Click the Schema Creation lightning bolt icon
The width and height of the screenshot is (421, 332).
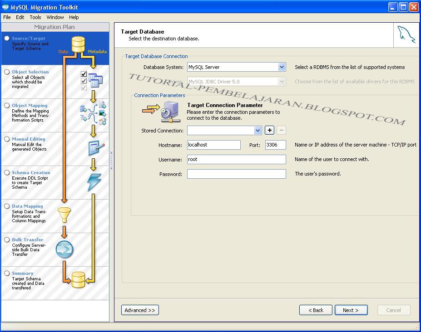[94, 182]
